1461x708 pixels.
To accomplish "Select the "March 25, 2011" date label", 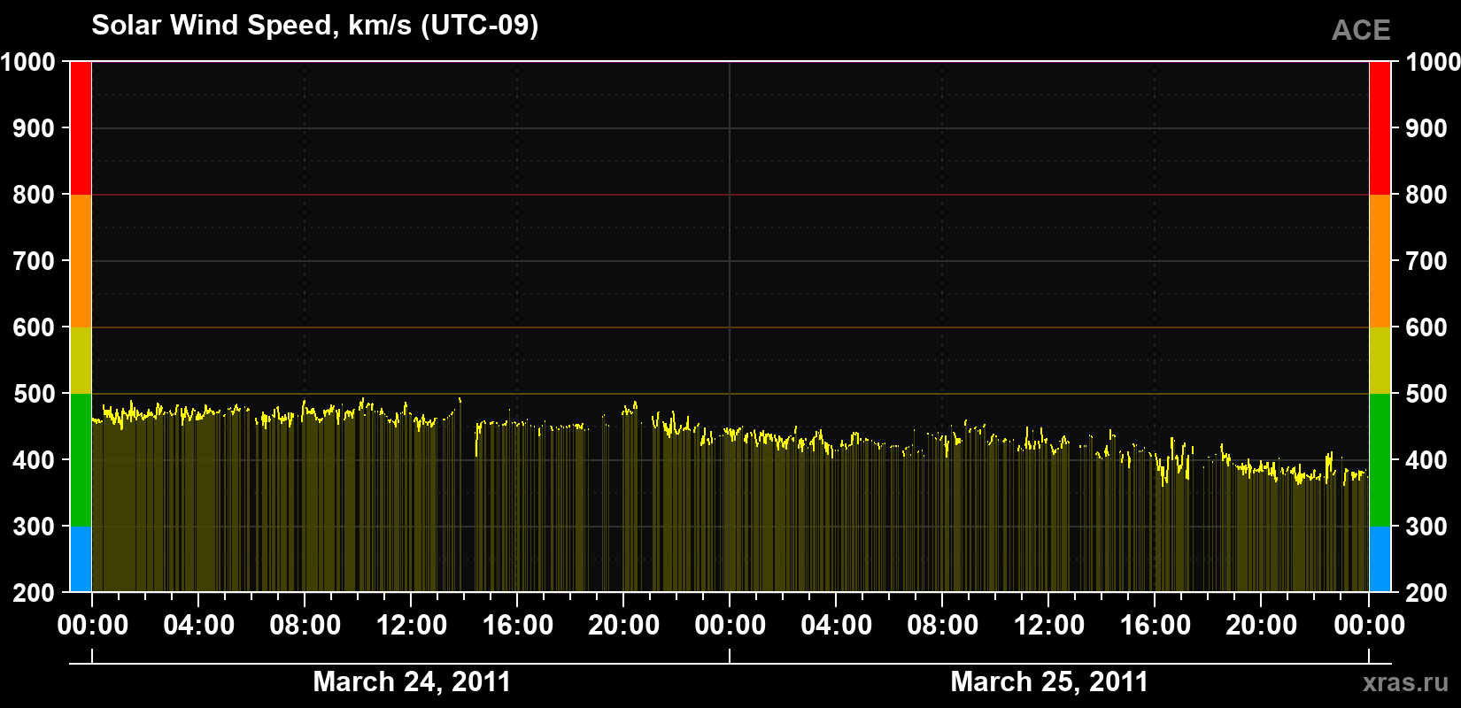I will coord(1049,681).
